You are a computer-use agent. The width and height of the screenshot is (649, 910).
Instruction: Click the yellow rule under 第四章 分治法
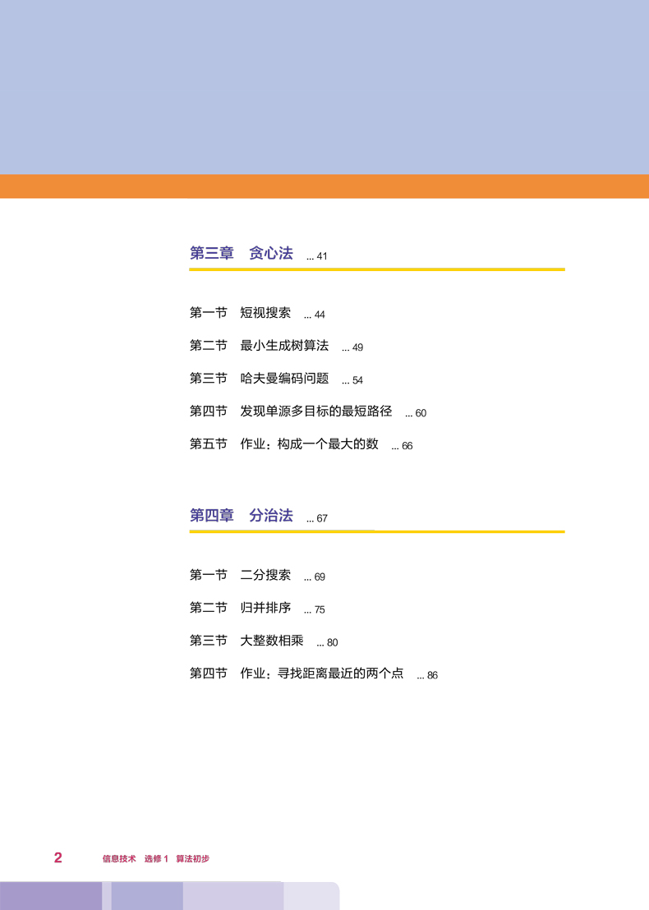point(377,531)
